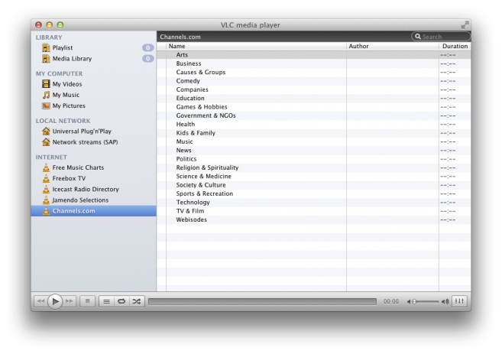Viewport: 502px width, 354px height.
Task: Select the Politics row
Action: 314,159
